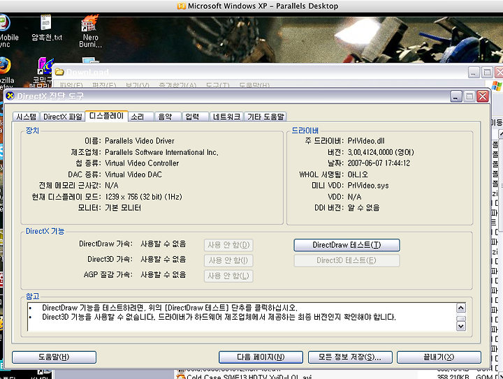503x379 pixels.
Task: Maximize the Download window
Action: (x=487, y=73)
